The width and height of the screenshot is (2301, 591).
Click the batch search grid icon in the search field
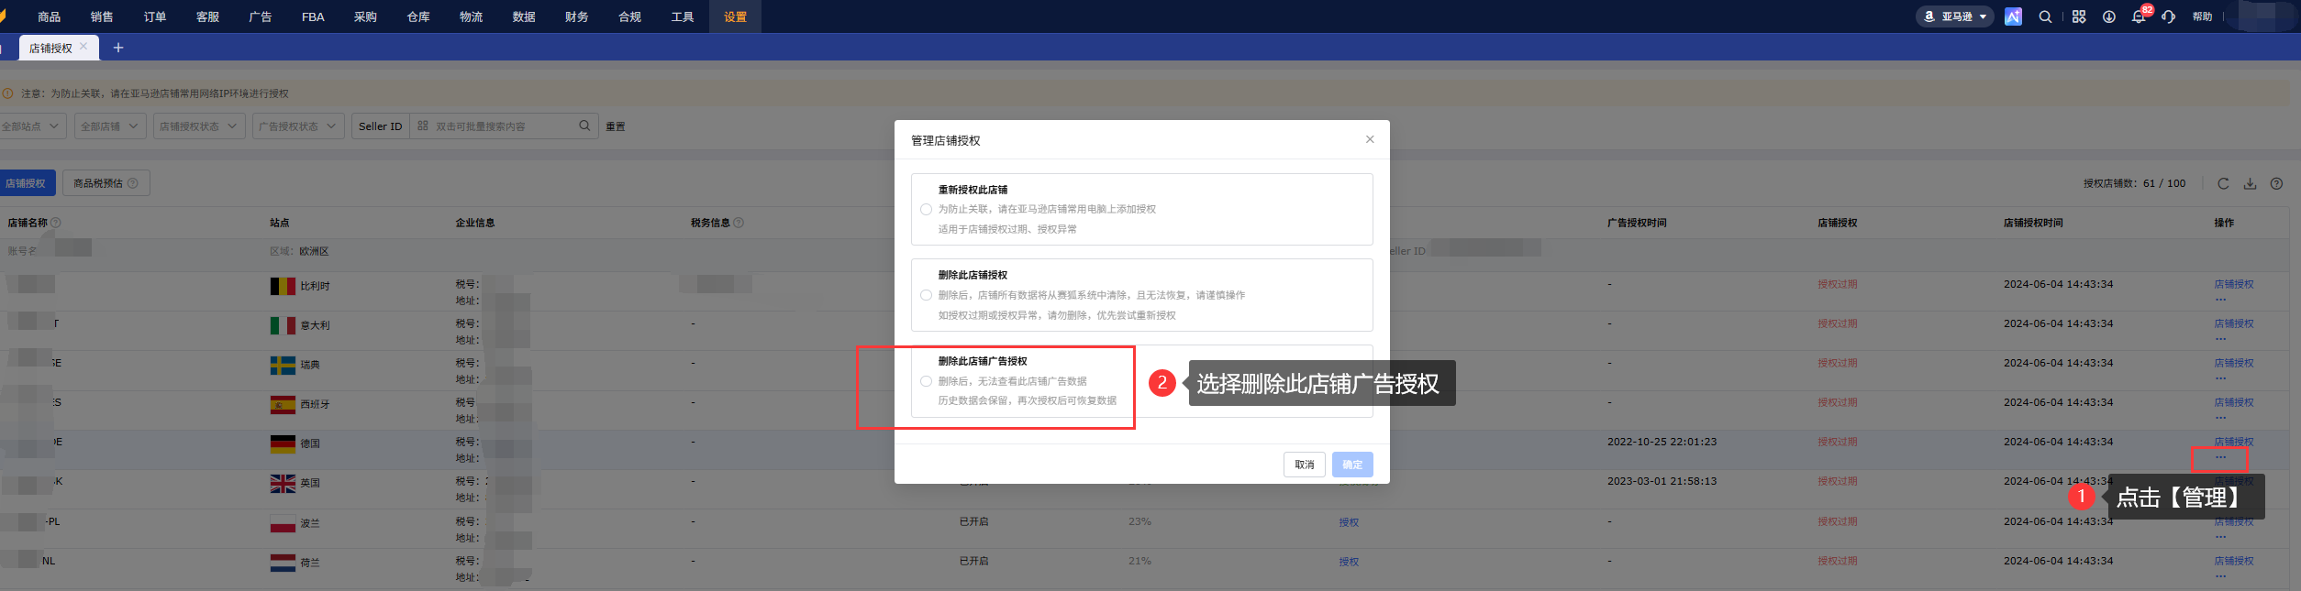(x=423, y=126)
